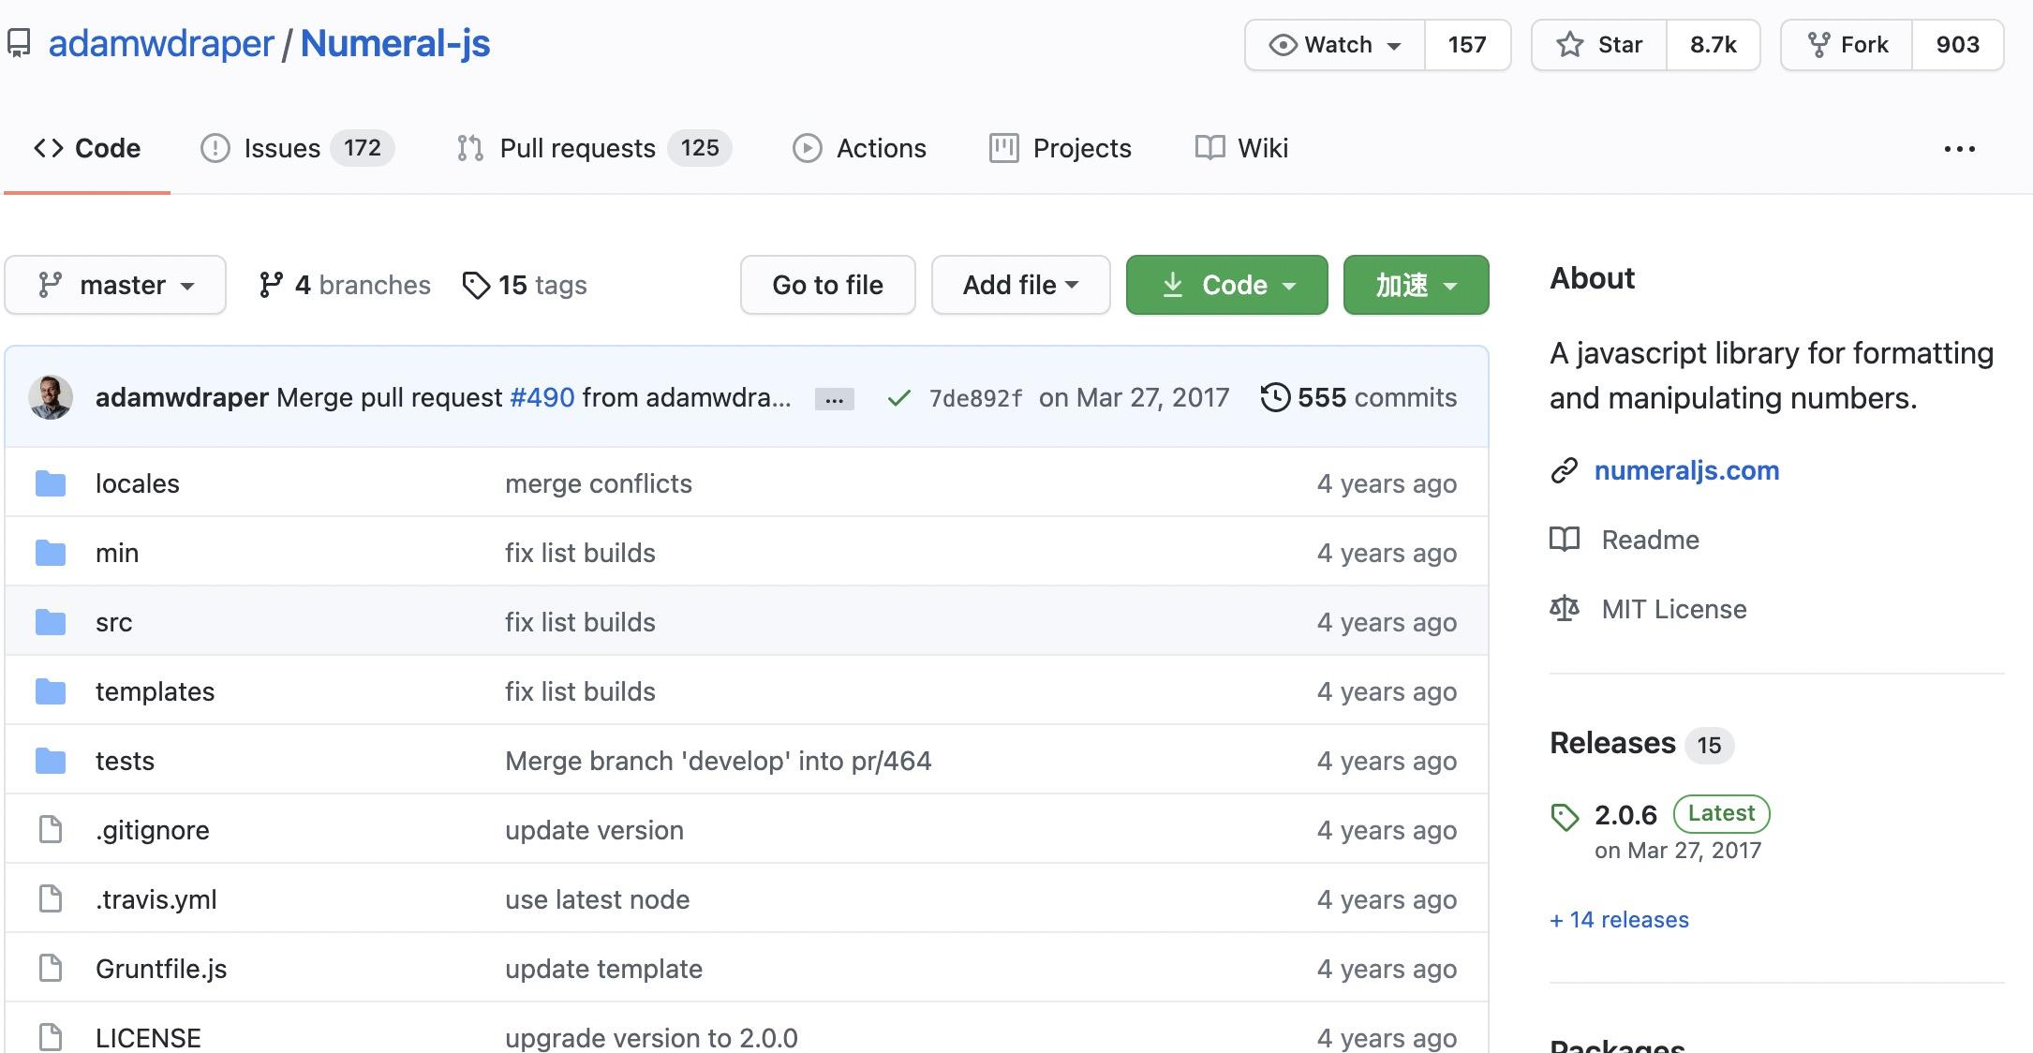2033x1053 pixels.
Task: Click the branch icon next to 4 branches
Action: 273,284
